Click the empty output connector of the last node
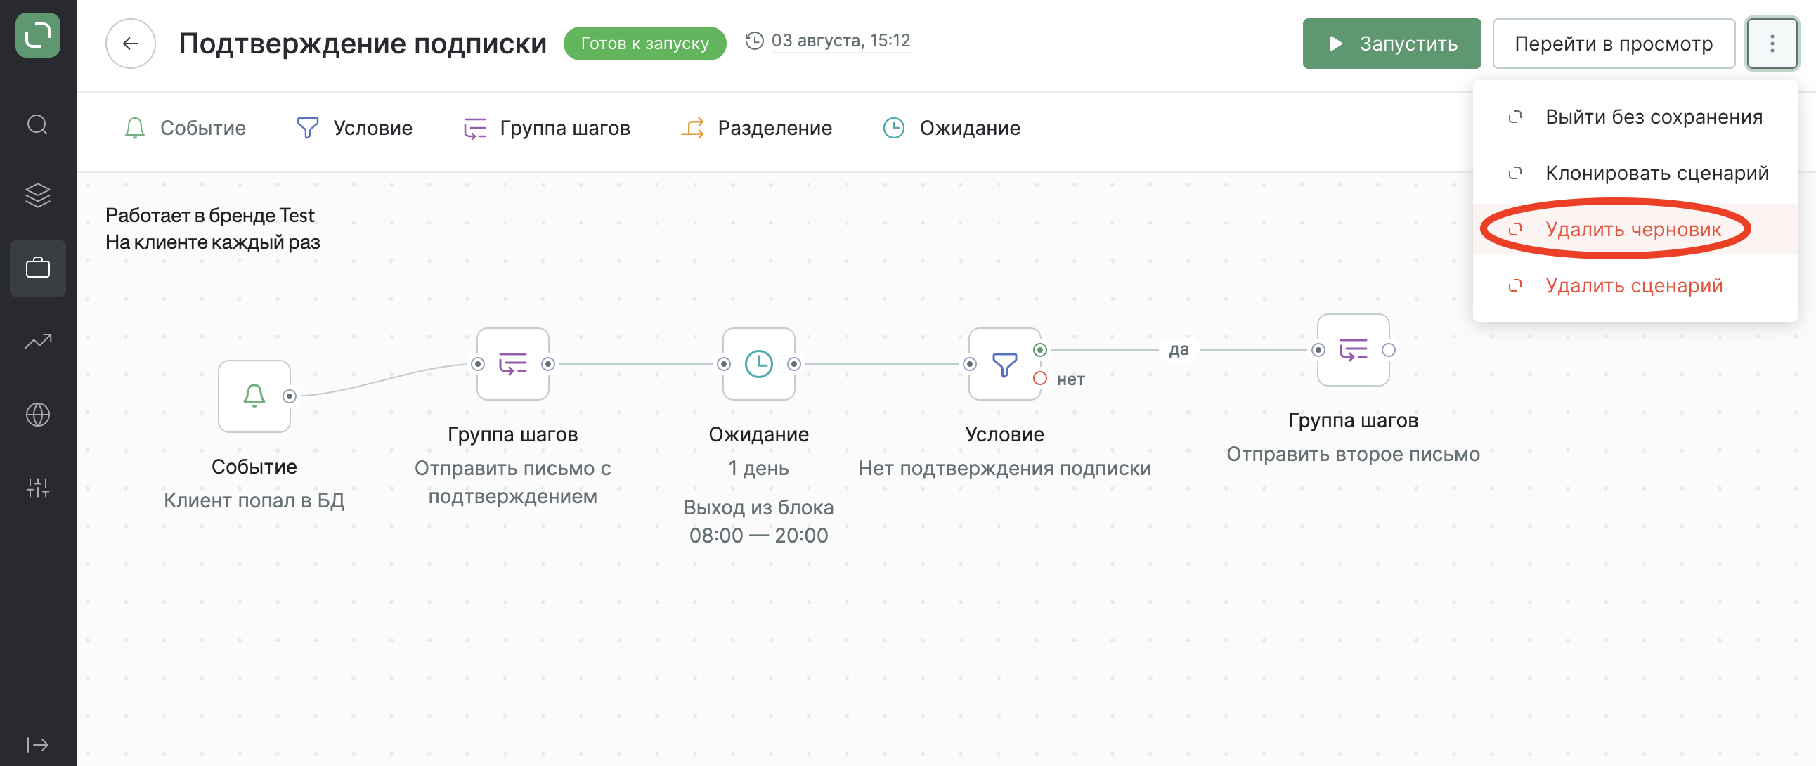Viewport: 1816px width, 766px height. (x=1388, y=349)
